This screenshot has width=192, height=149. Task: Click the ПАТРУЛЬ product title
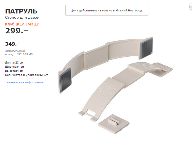point(21,11)
